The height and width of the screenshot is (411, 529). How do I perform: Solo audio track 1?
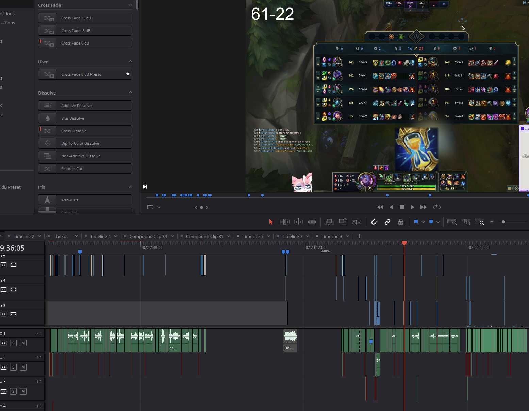coord(13,343)
